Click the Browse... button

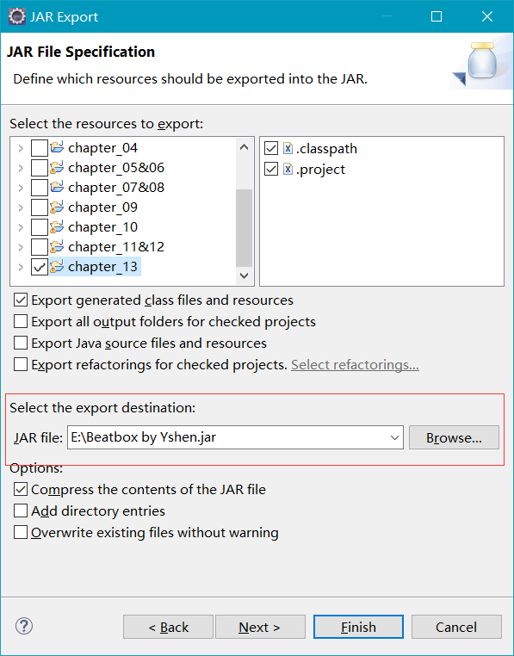tap(454, 437)
